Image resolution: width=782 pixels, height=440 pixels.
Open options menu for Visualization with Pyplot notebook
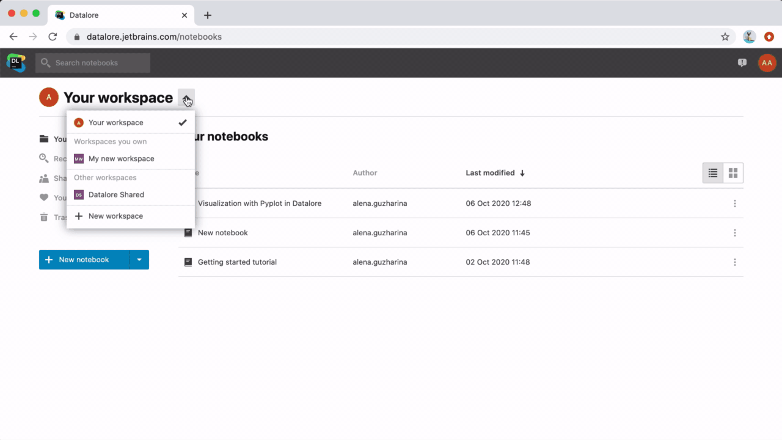click(735, 204)
